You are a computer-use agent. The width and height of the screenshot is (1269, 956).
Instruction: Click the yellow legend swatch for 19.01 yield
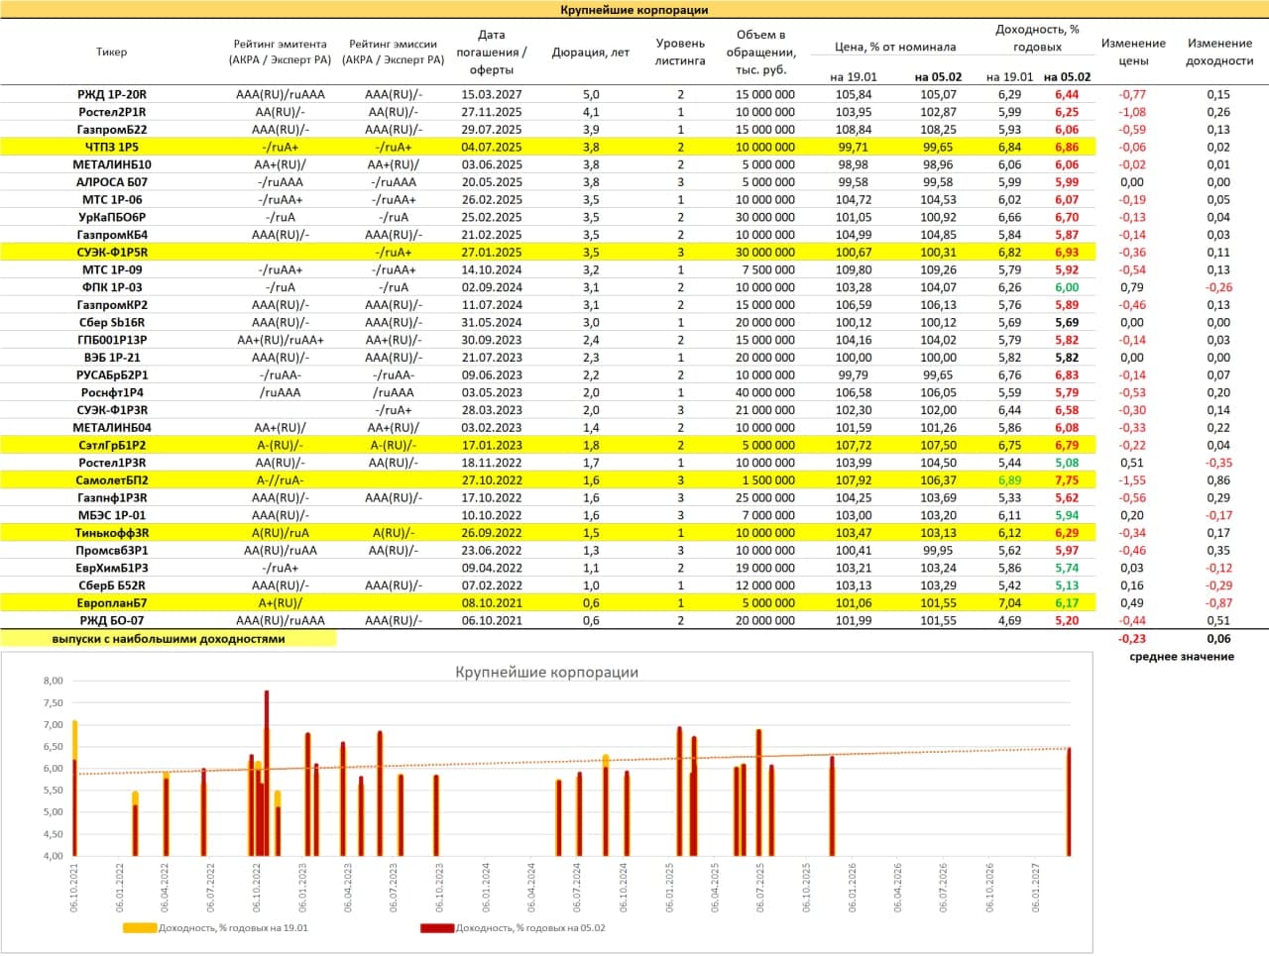[140, 928]
